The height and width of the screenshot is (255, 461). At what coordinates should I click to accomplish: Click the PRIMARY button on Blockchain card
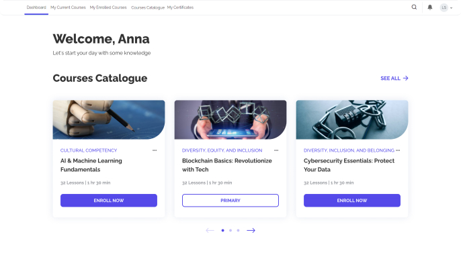click(230, 201)
